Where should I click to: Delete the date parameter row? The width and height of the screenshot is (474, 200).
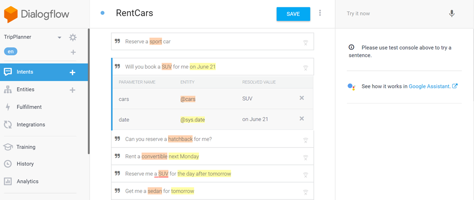(x=302, y=119)
